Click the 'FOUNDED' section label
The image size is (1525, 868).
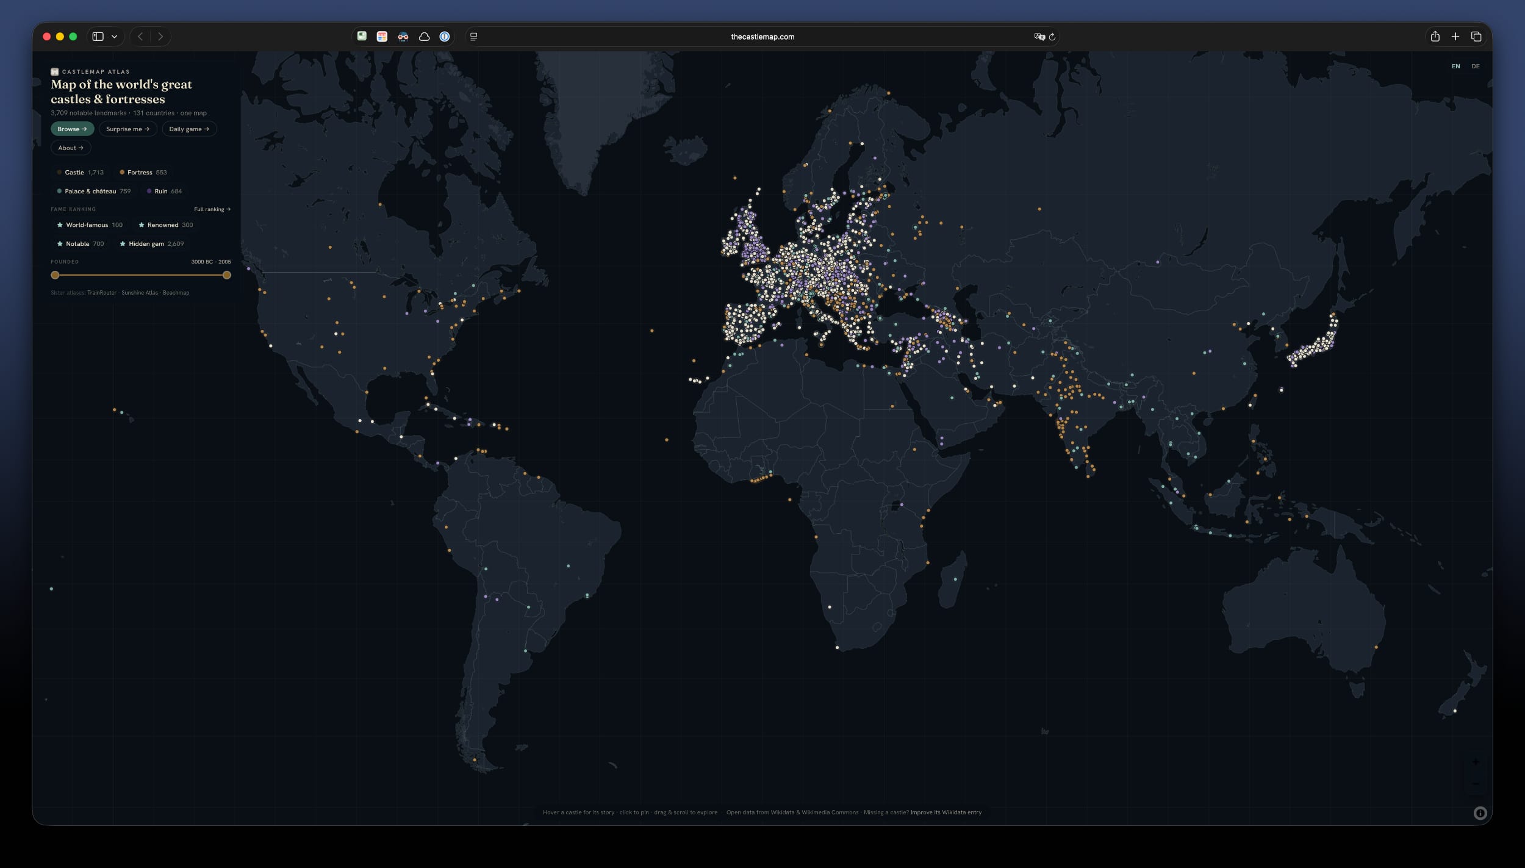(x=65, y=262)
